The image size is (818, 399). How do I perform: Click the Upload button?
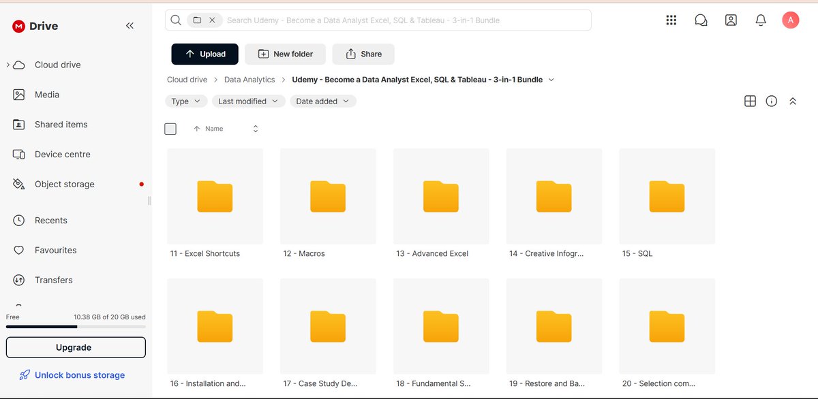(204, 54)
